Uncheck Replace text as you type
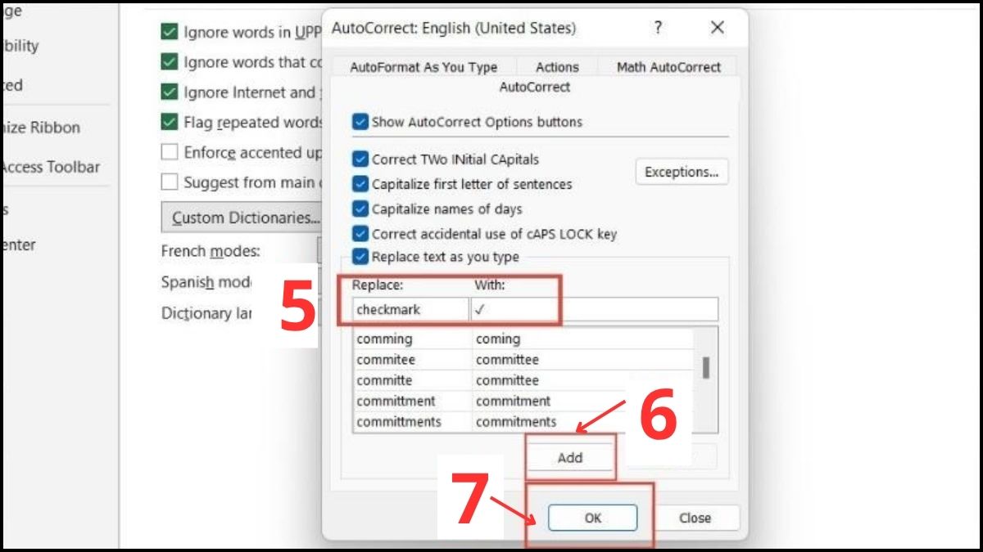 359,256
